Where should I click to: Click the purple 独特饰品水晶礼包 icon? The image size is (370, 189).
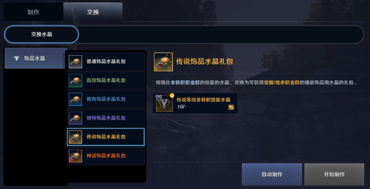75,118
